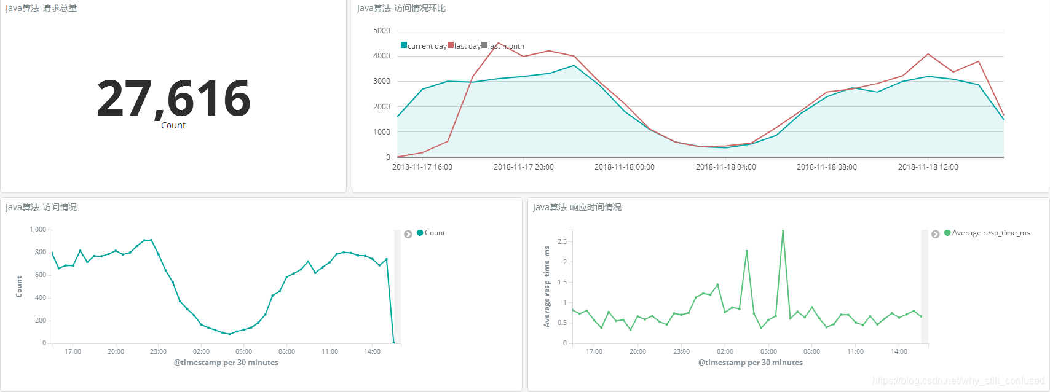Click response chart's @timestamp per 30 minutes label

point(751,363)
